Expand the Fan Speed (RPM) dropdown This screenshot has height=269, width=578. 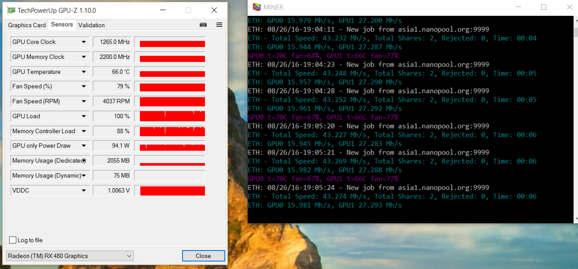[84, 101]
